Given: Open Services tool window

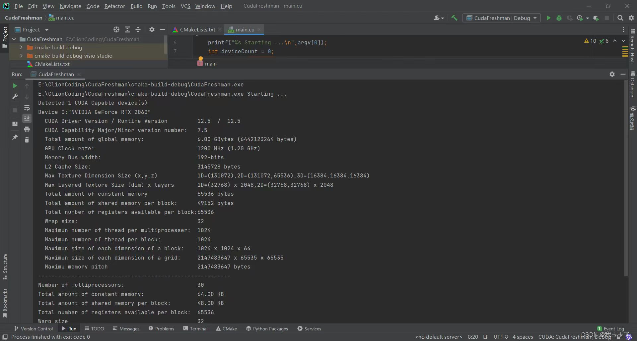Looking at the screenshot, I should [309, 328].
